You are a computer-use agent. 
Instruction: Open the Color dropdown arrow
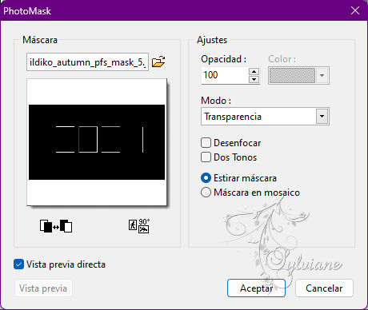322,76
